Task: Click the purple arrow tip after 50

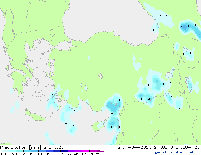Action: click(101, 151)
